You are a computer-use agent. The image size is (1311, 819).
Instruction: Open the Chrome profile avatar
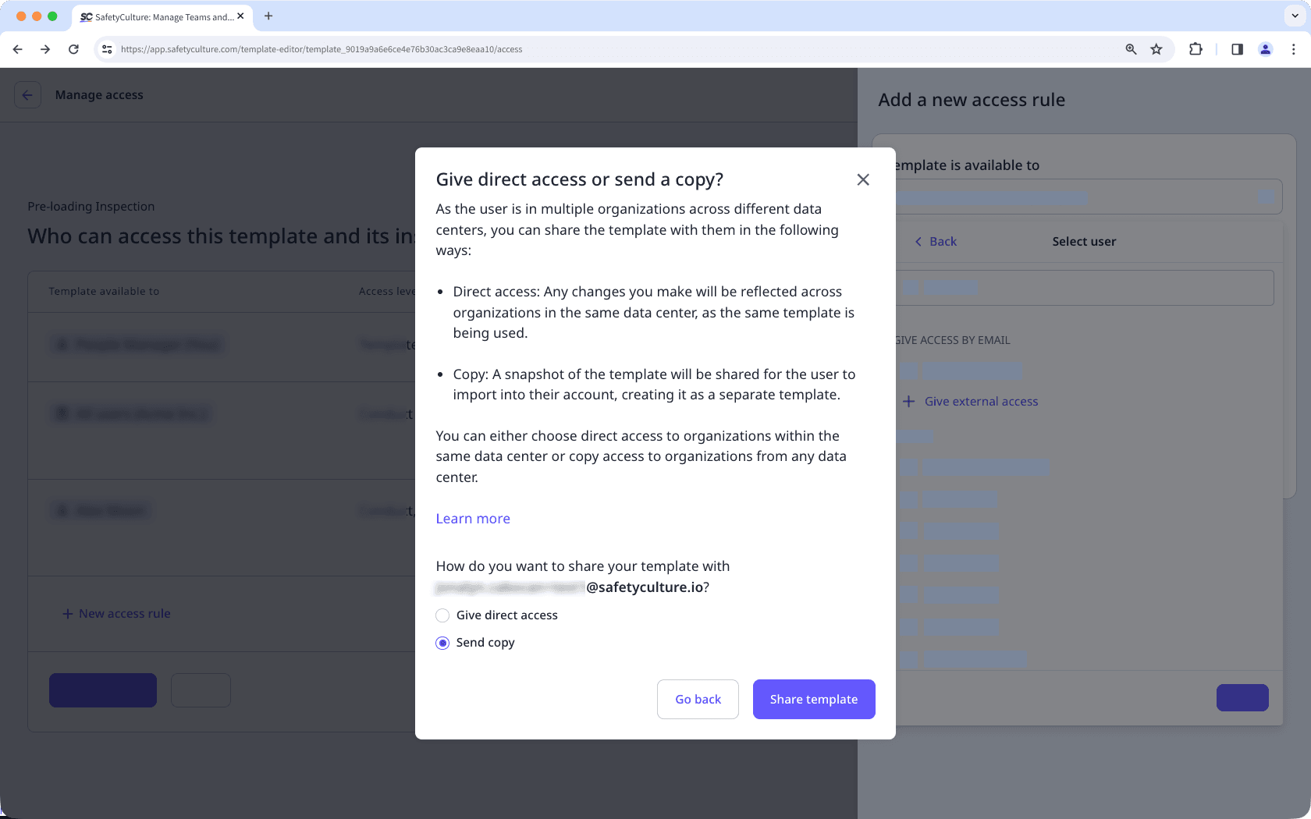pyautogui.click(x=1265, y=48)
